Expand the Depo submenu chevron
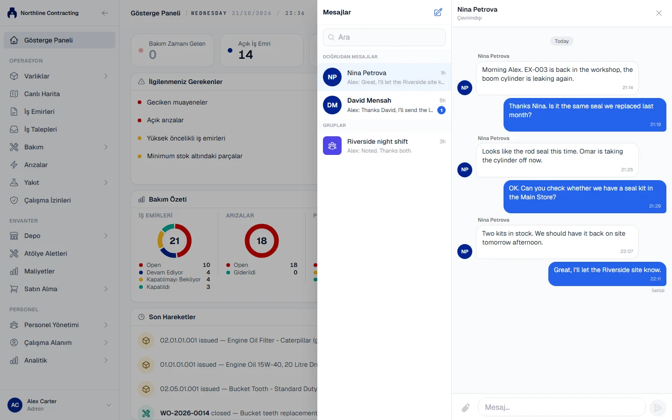672x420 pixels. click(106, 236)
